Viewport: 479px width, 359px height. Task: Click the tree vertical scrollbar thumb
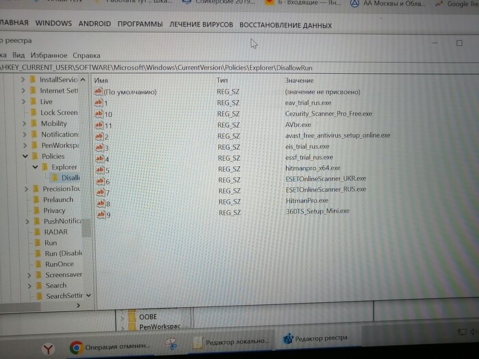click(x=86, y=228)
